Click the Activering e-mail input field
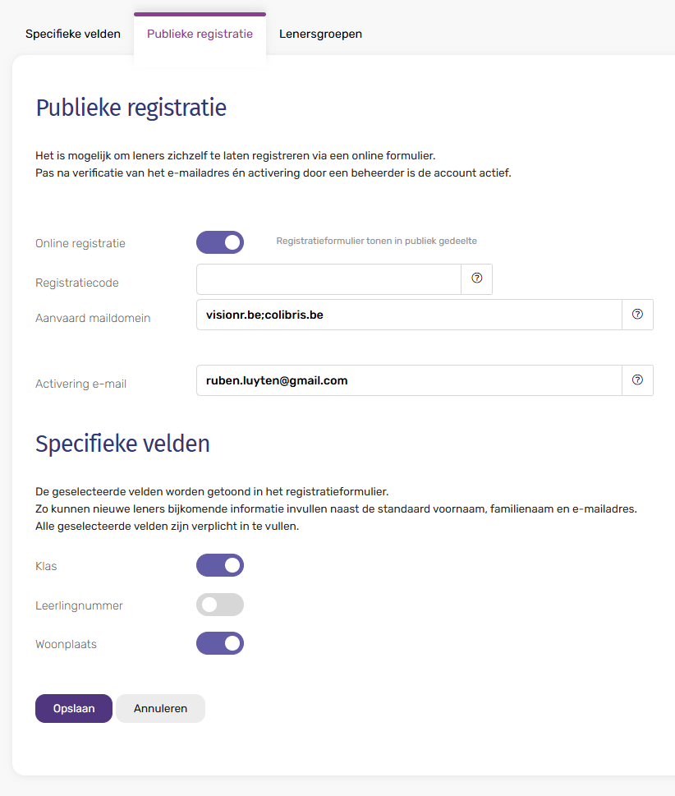Screen dimensions: 675x796 point(409,380)
